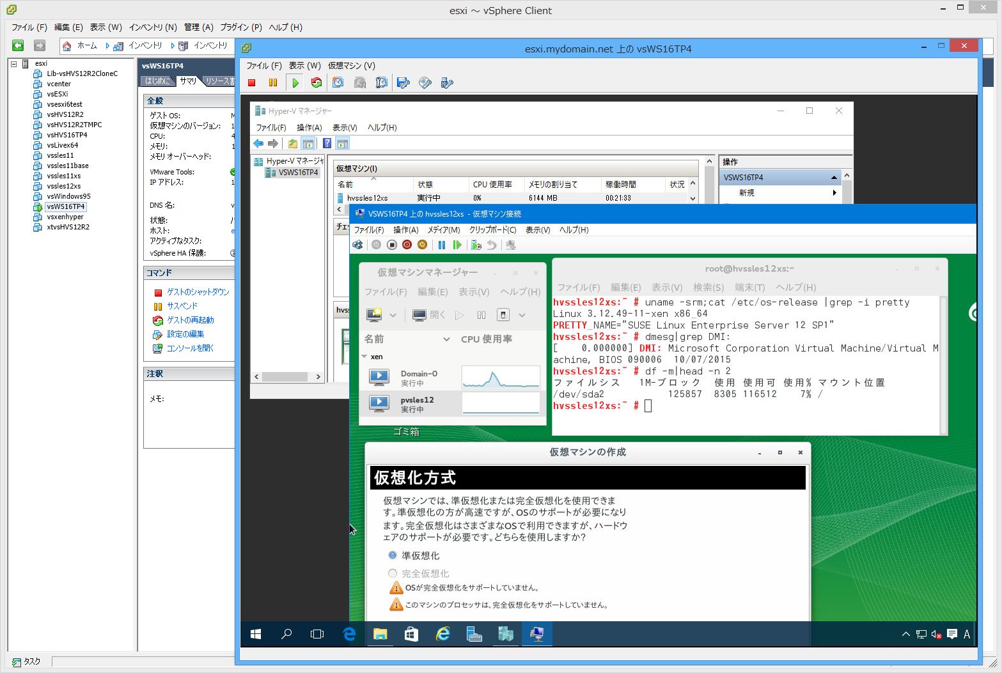This screenshot has width=1002, height=673.
Task: Click USB device connect icon in console toolbar
Action: tap(447, 82)
